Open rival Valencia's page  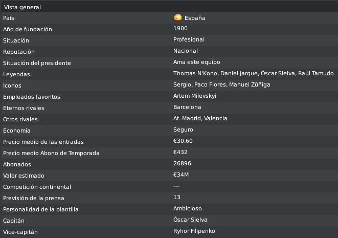pyautogui.click(x=216, y=118)
